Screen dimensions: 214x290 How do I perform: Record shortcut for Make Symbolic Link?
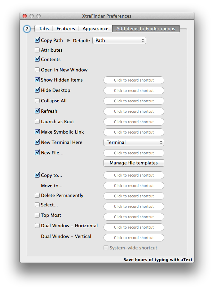point(134,132)
